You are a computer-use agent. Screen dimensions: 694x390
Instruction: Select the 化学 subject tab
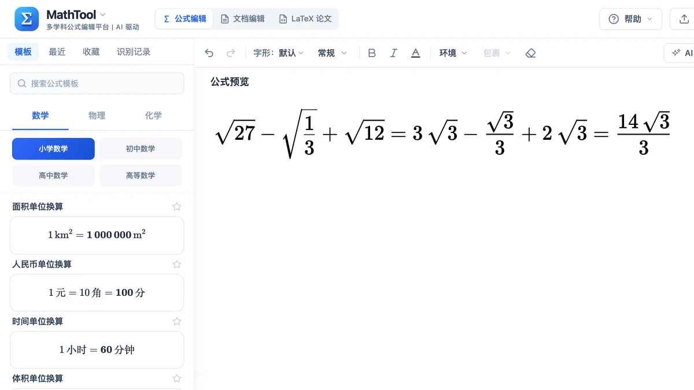153,116
